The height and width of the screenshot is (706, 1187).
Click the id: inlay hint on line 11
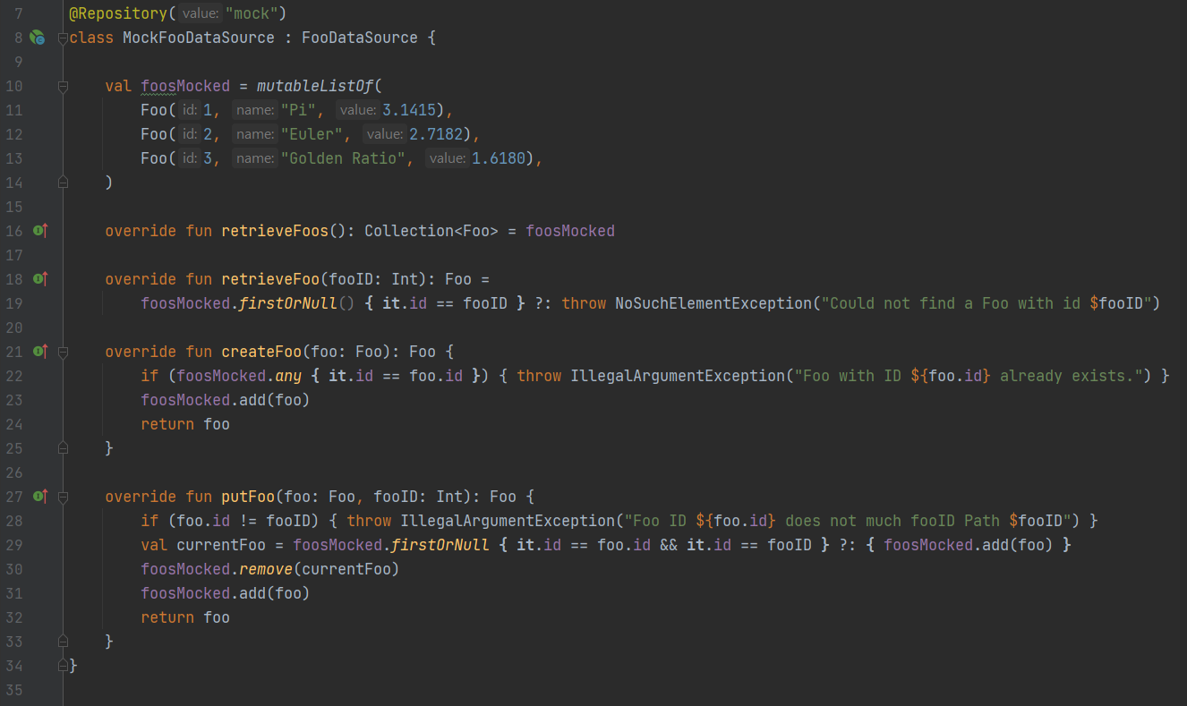pyautogui.click(x=190, y=110)
